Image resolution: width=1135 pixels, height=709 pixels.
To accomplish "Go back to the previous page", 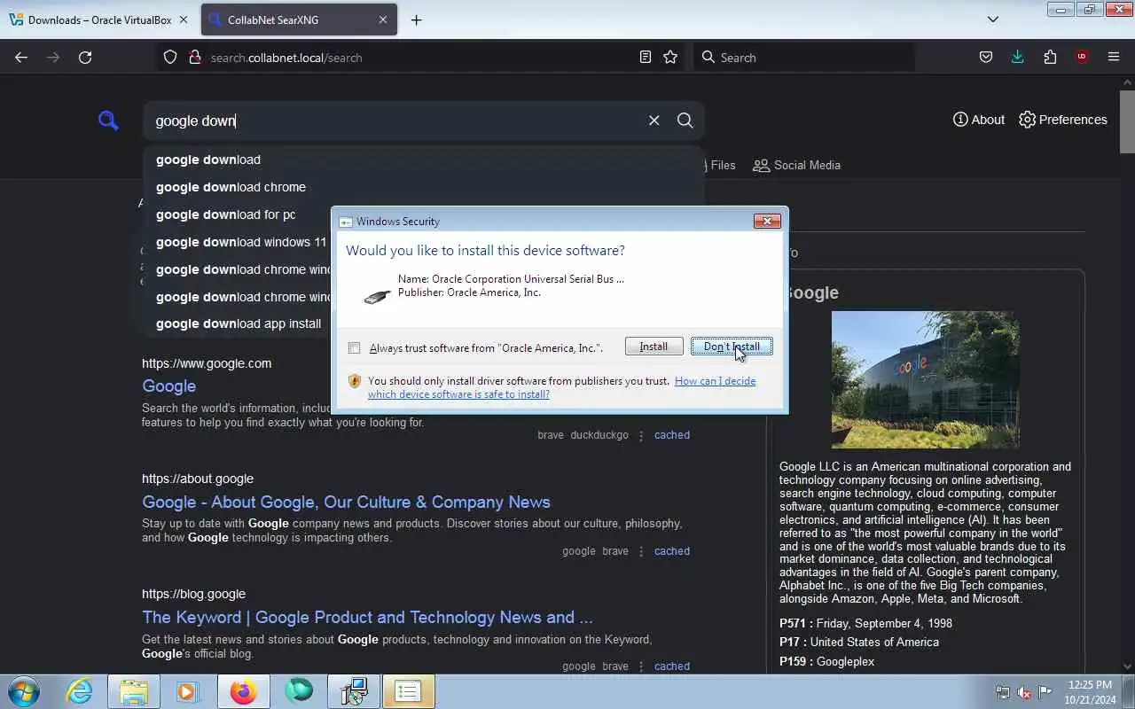I will 21,57.
